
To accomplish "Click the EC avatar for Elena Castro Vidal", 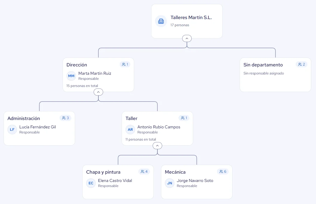I will pos(91,183).
